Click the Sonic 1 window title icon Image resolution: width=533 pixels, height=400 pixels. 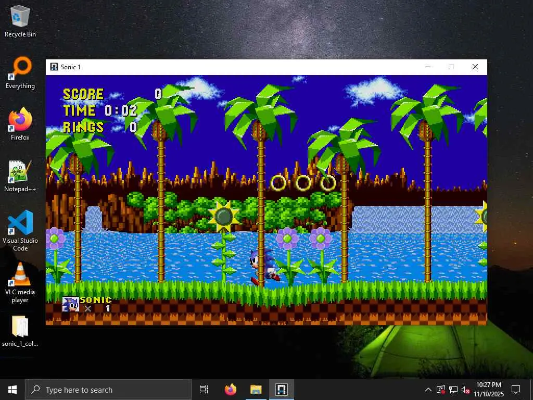pyautogui.click(x=54, y=67)
